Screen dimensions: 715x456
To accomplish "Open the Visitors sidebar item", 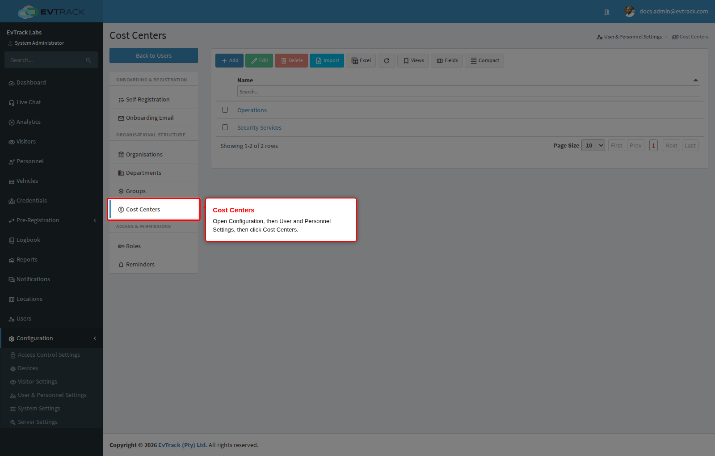I will tap(51, 142).
